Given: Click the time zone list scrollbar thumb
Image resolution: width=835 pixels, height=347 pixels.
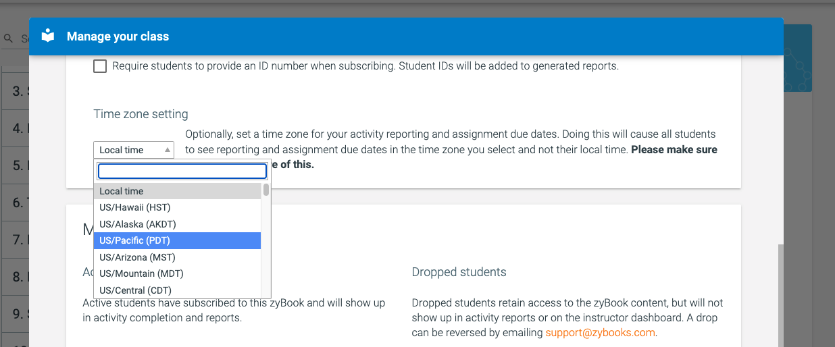Looking at the screenshot, I should pos(266,190).
